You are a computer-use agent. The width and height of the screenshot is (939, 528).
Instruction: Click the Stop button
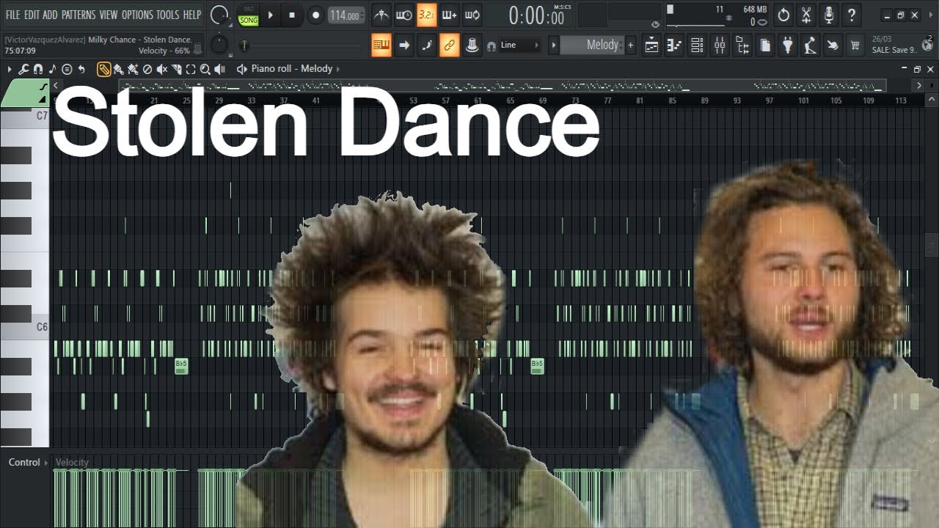tap(291, 15)
